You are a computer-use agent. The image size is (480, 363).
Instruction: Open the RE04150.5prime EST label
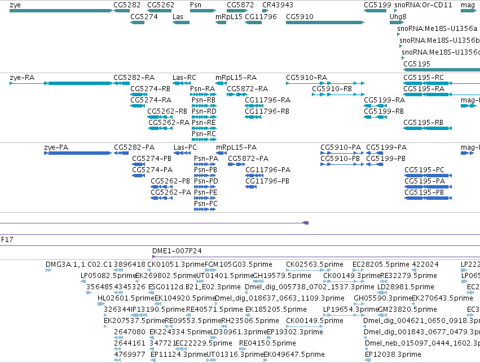tap(267, 343)
